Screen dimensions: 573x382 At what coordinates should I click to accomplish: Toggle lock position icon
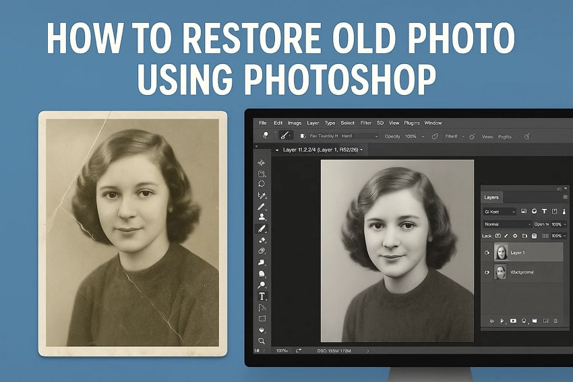click(515, 236)
